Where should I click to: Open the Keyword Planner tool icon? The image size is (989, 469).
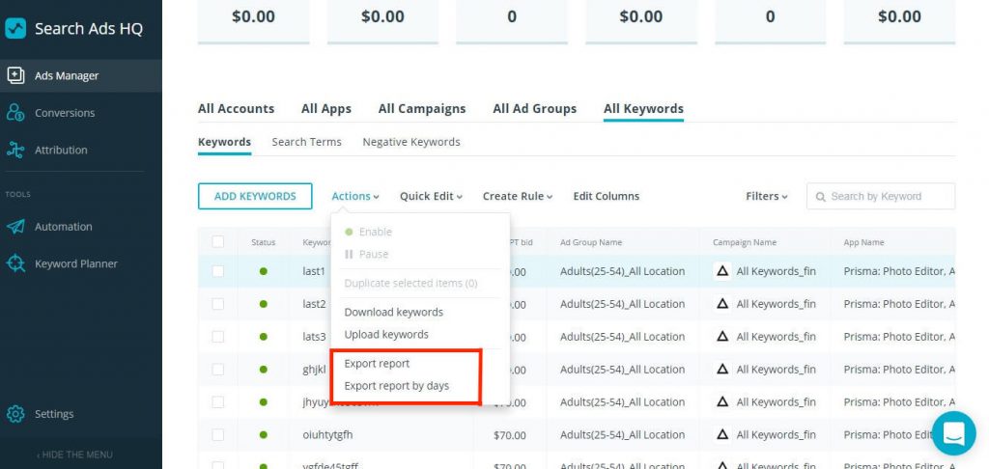pos(15,263)
